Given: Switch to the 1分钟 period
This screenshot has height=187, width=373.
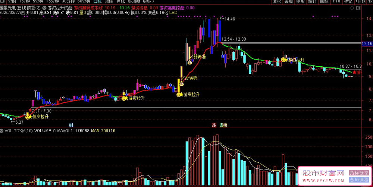Looking at the screenshot, I should coord(25,1).
